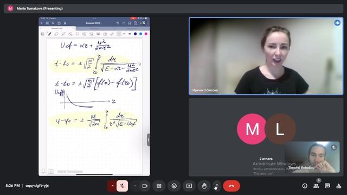Click the Timofei Bobakov video tile
The height and width of the screenshot is (195, 347).
312,157
